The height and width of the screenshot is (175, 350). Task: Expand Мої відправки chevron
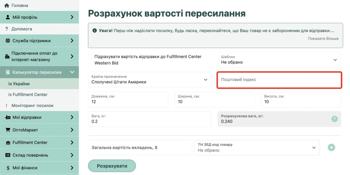pos(72,117)
